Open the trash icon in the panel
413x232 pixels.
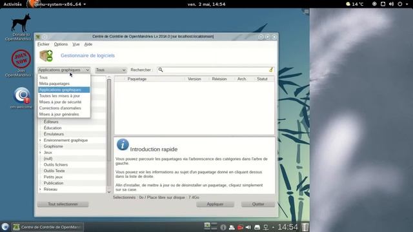(305, 227)
